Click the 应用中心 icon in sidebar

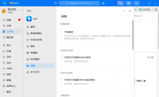[4, 86]
